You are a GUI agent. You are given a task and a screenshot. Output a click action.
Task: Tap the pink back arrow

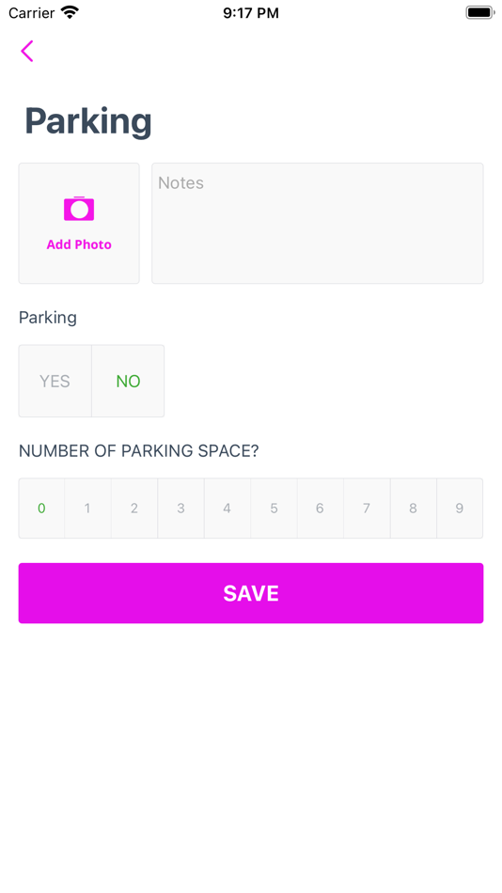pyautogui.click(x=26, y=52)
